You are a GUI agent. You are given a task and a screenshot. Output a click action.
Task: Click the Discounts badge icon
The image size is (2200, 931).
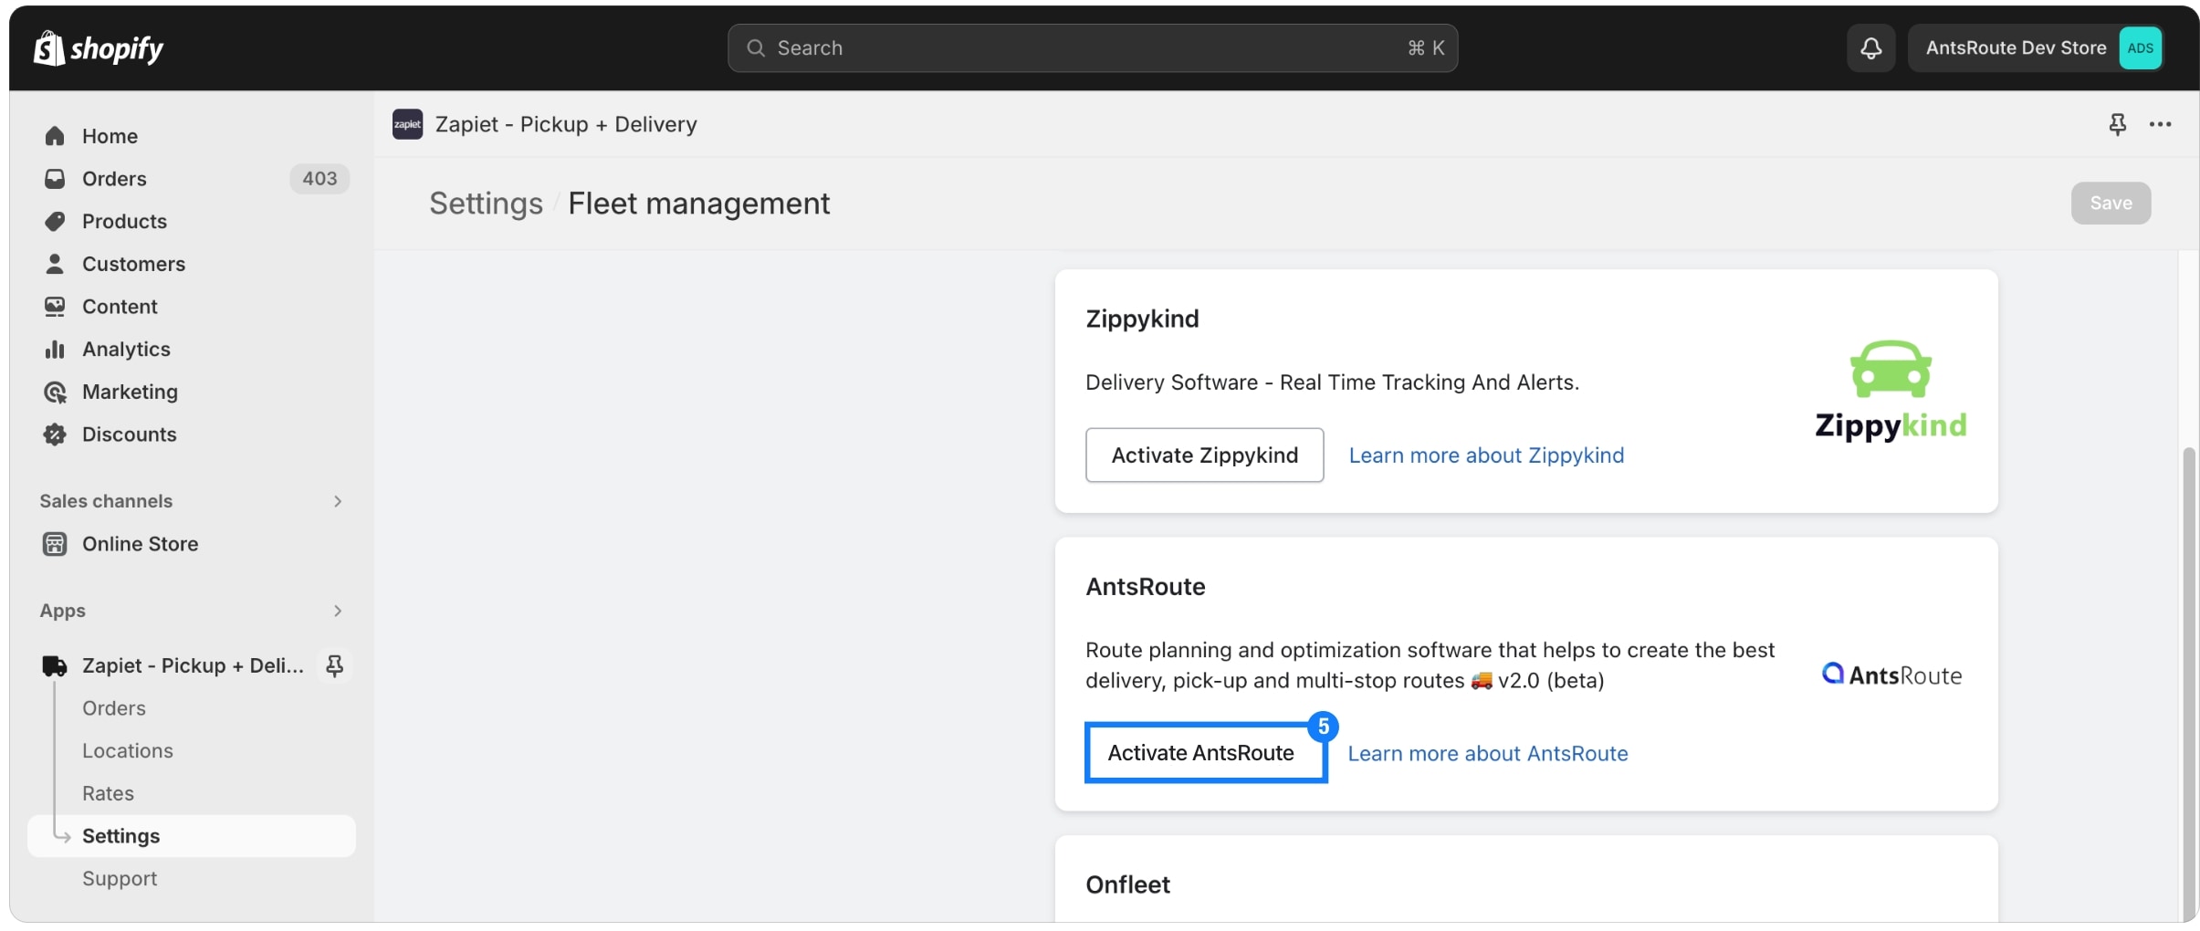[55, 434]
